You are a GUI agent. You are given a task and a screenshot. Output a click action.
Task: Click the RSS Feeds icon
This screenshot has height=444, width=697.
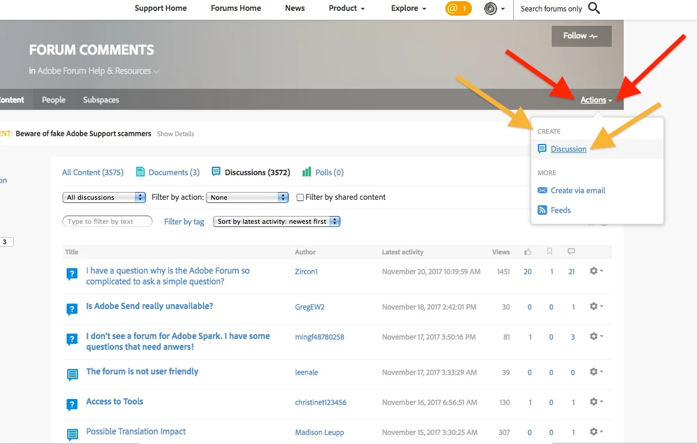(542, 210)
